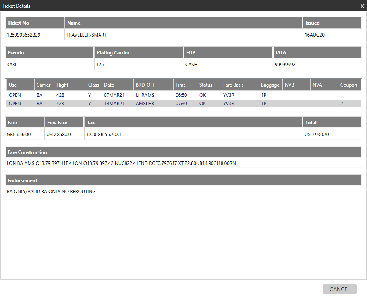Click the Flight column header
Screen dimensions: 367x298
[70, 85]
